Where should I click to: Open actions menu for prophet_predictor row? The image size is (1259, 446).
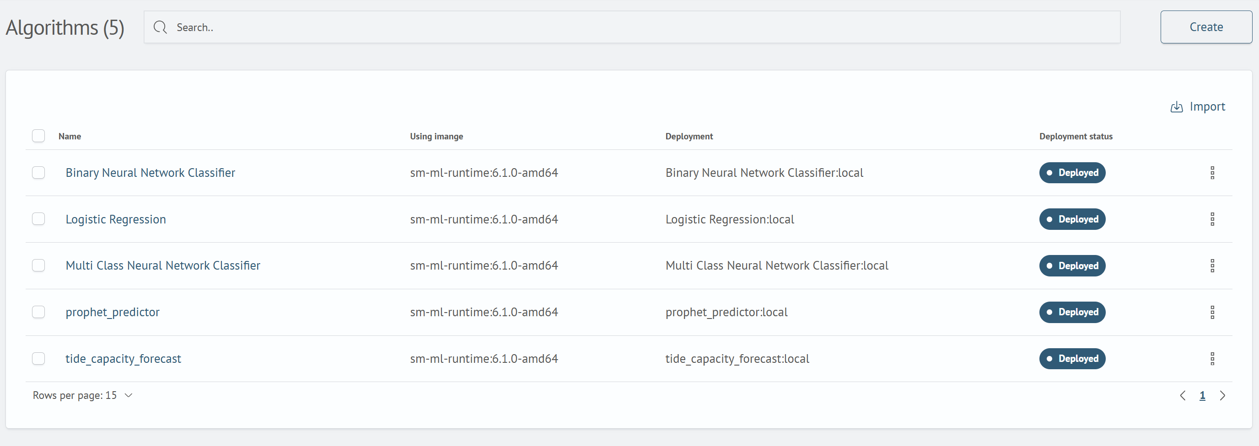click(1212, 312)
